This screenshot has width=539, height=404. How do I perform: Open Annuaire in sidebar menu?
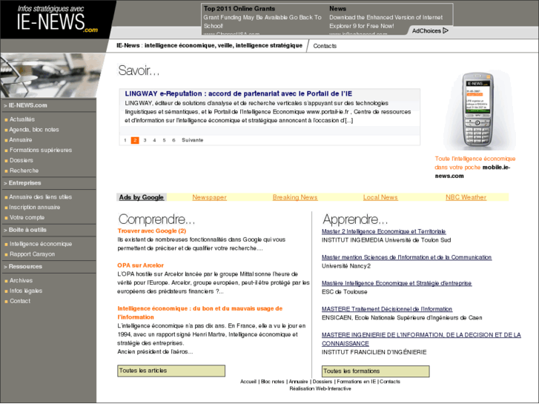click(21, 140)
